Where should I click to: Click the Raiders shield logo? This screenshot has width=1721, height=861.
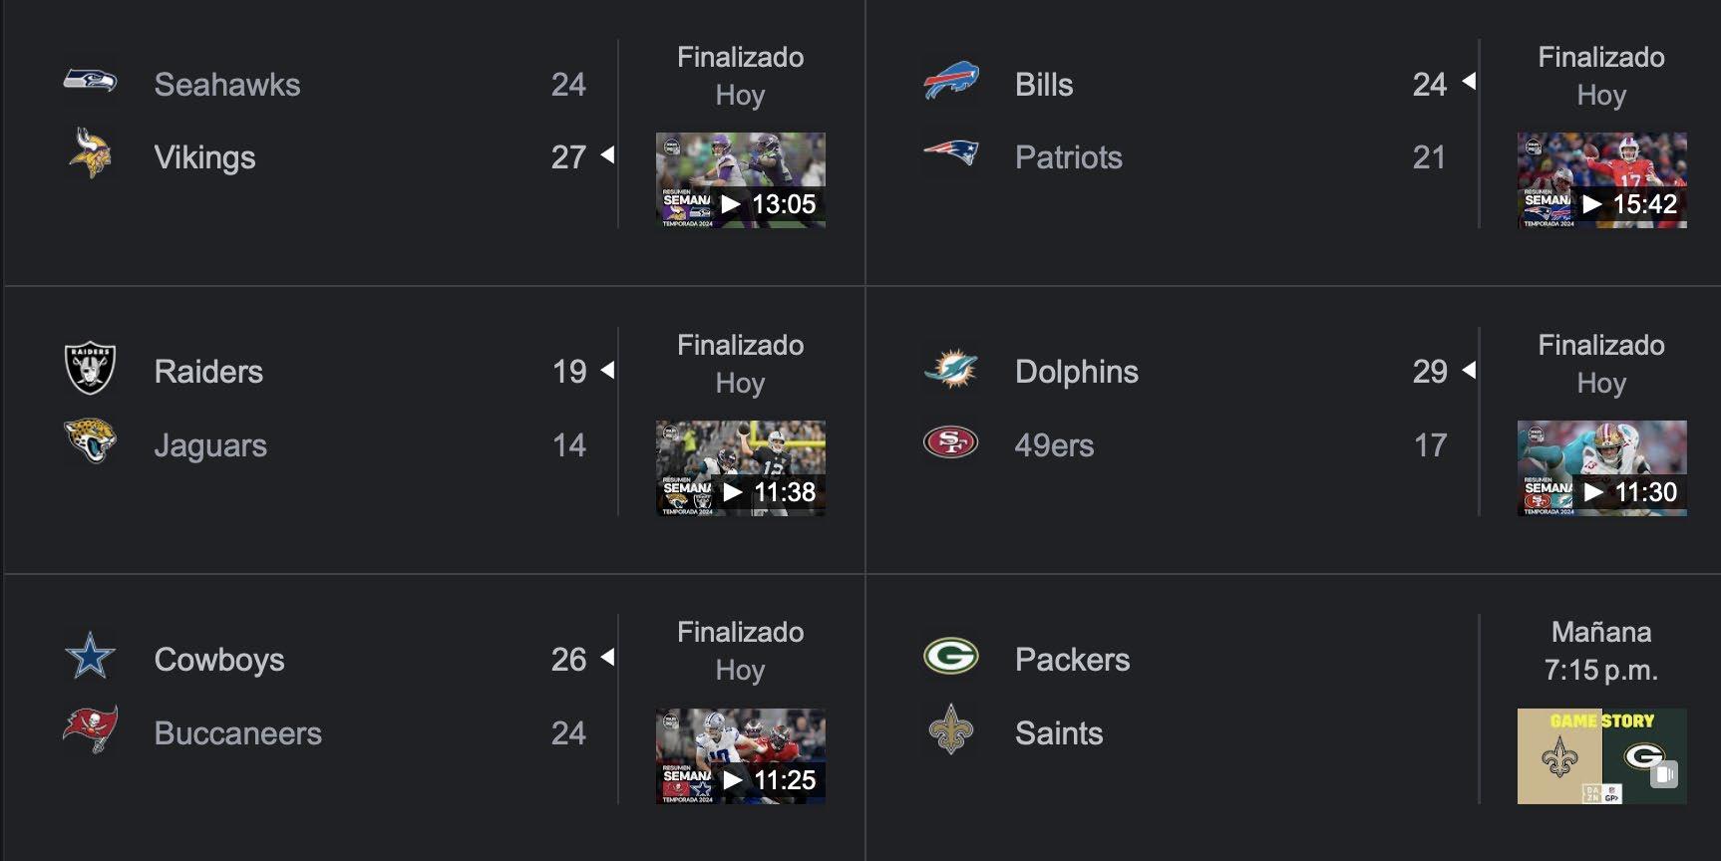[x=90, y=369]
